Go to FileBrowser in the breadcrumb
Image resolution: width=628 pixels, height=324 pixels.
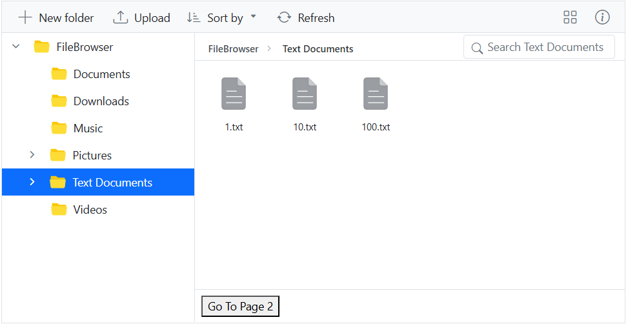click(234, 49)
